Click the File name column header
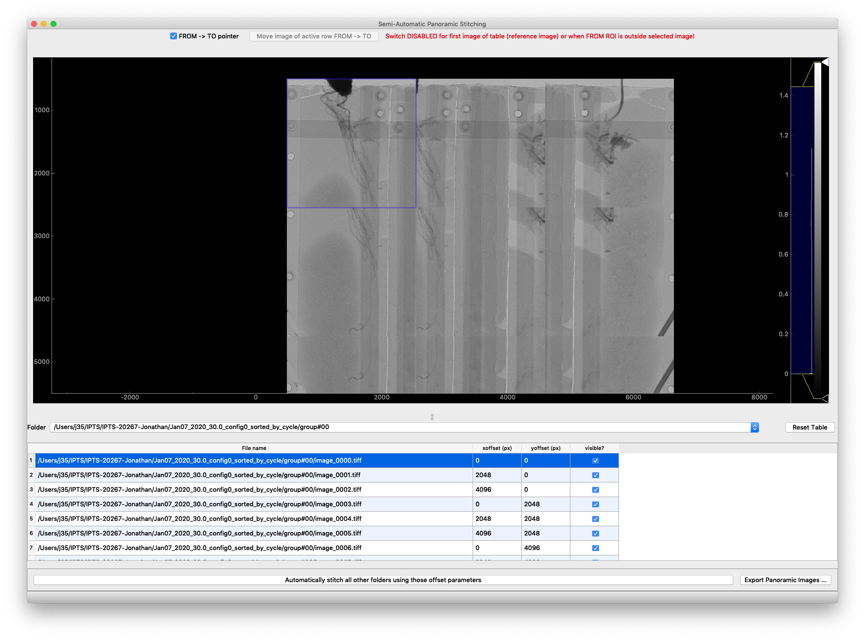Viewport: 865px width, 639px height. click(x=254, y=448)
